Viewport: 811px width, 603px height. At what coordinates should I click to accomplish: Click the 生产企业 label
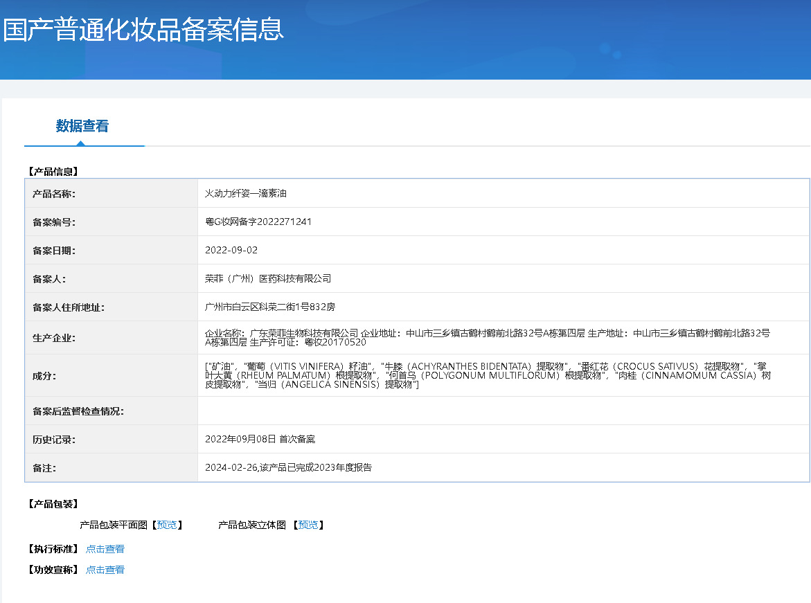click(x=54, y=339)
